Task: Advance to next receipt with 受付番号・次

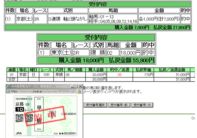Action: point(142,105)
